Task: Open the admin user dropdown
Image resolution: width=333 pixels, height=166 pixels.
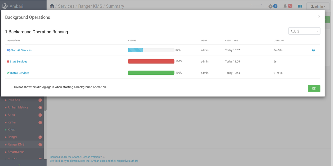Action: (x=318, y=6)
